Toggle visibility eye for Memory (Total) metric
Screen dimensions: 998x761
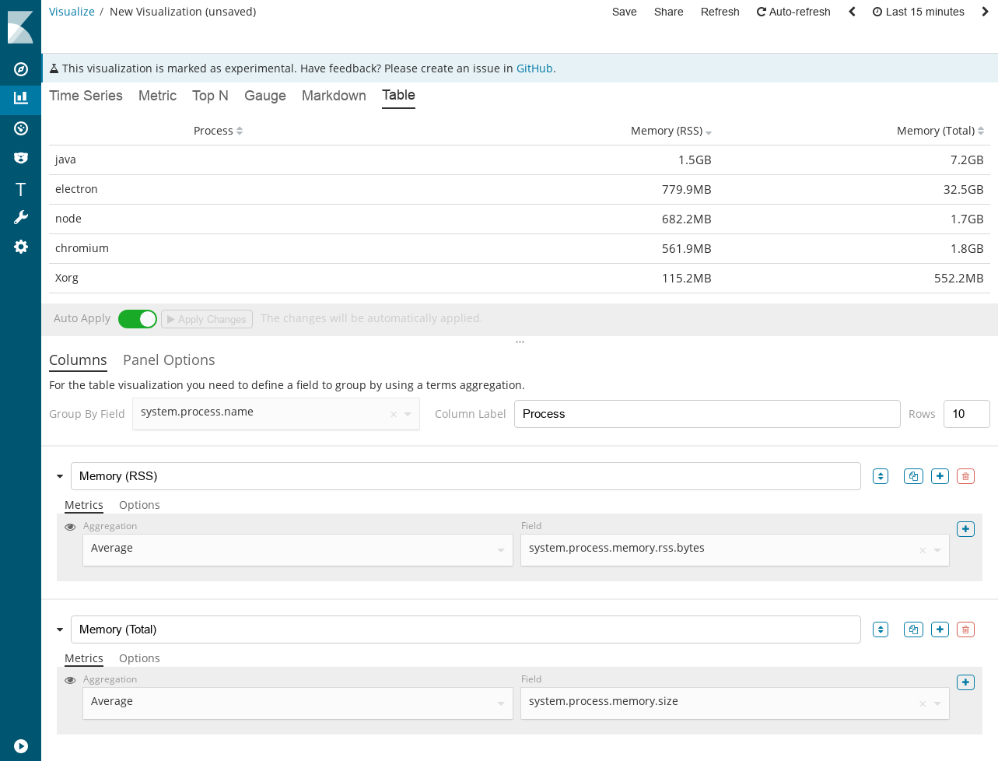pos(70,680)
